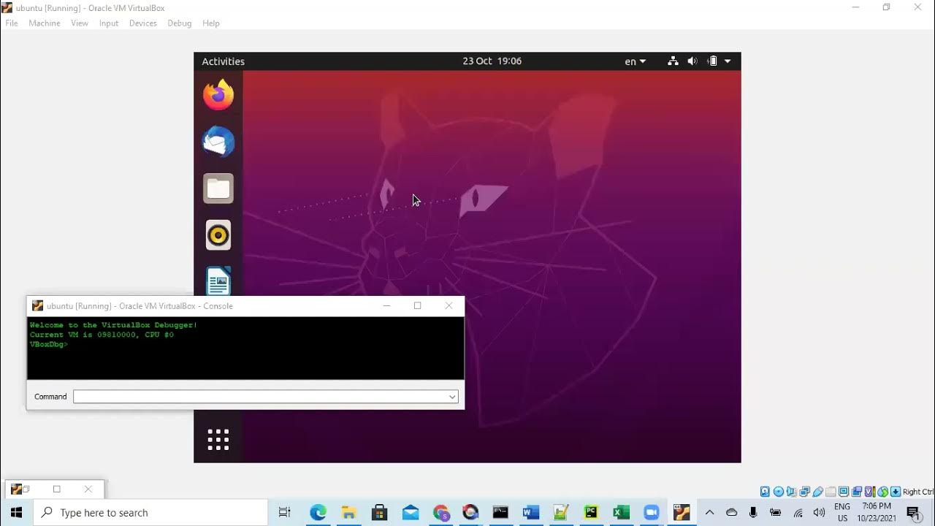Click the ENG US language indicator
The width and height of the screenshot is (935, 526).
coord(842,512)
